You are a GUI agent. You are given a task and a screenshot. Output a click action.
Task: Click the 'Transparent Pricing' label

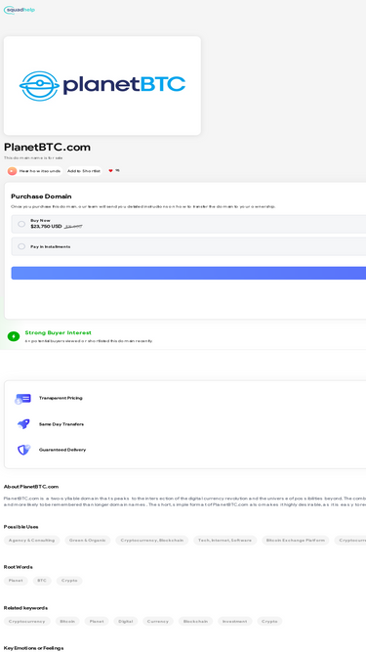[x=61, y=398]
